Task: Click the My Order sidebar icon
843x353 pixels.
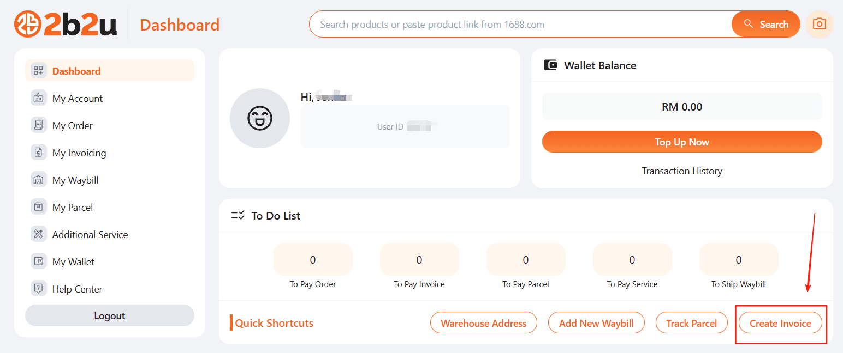Action: 38,125
